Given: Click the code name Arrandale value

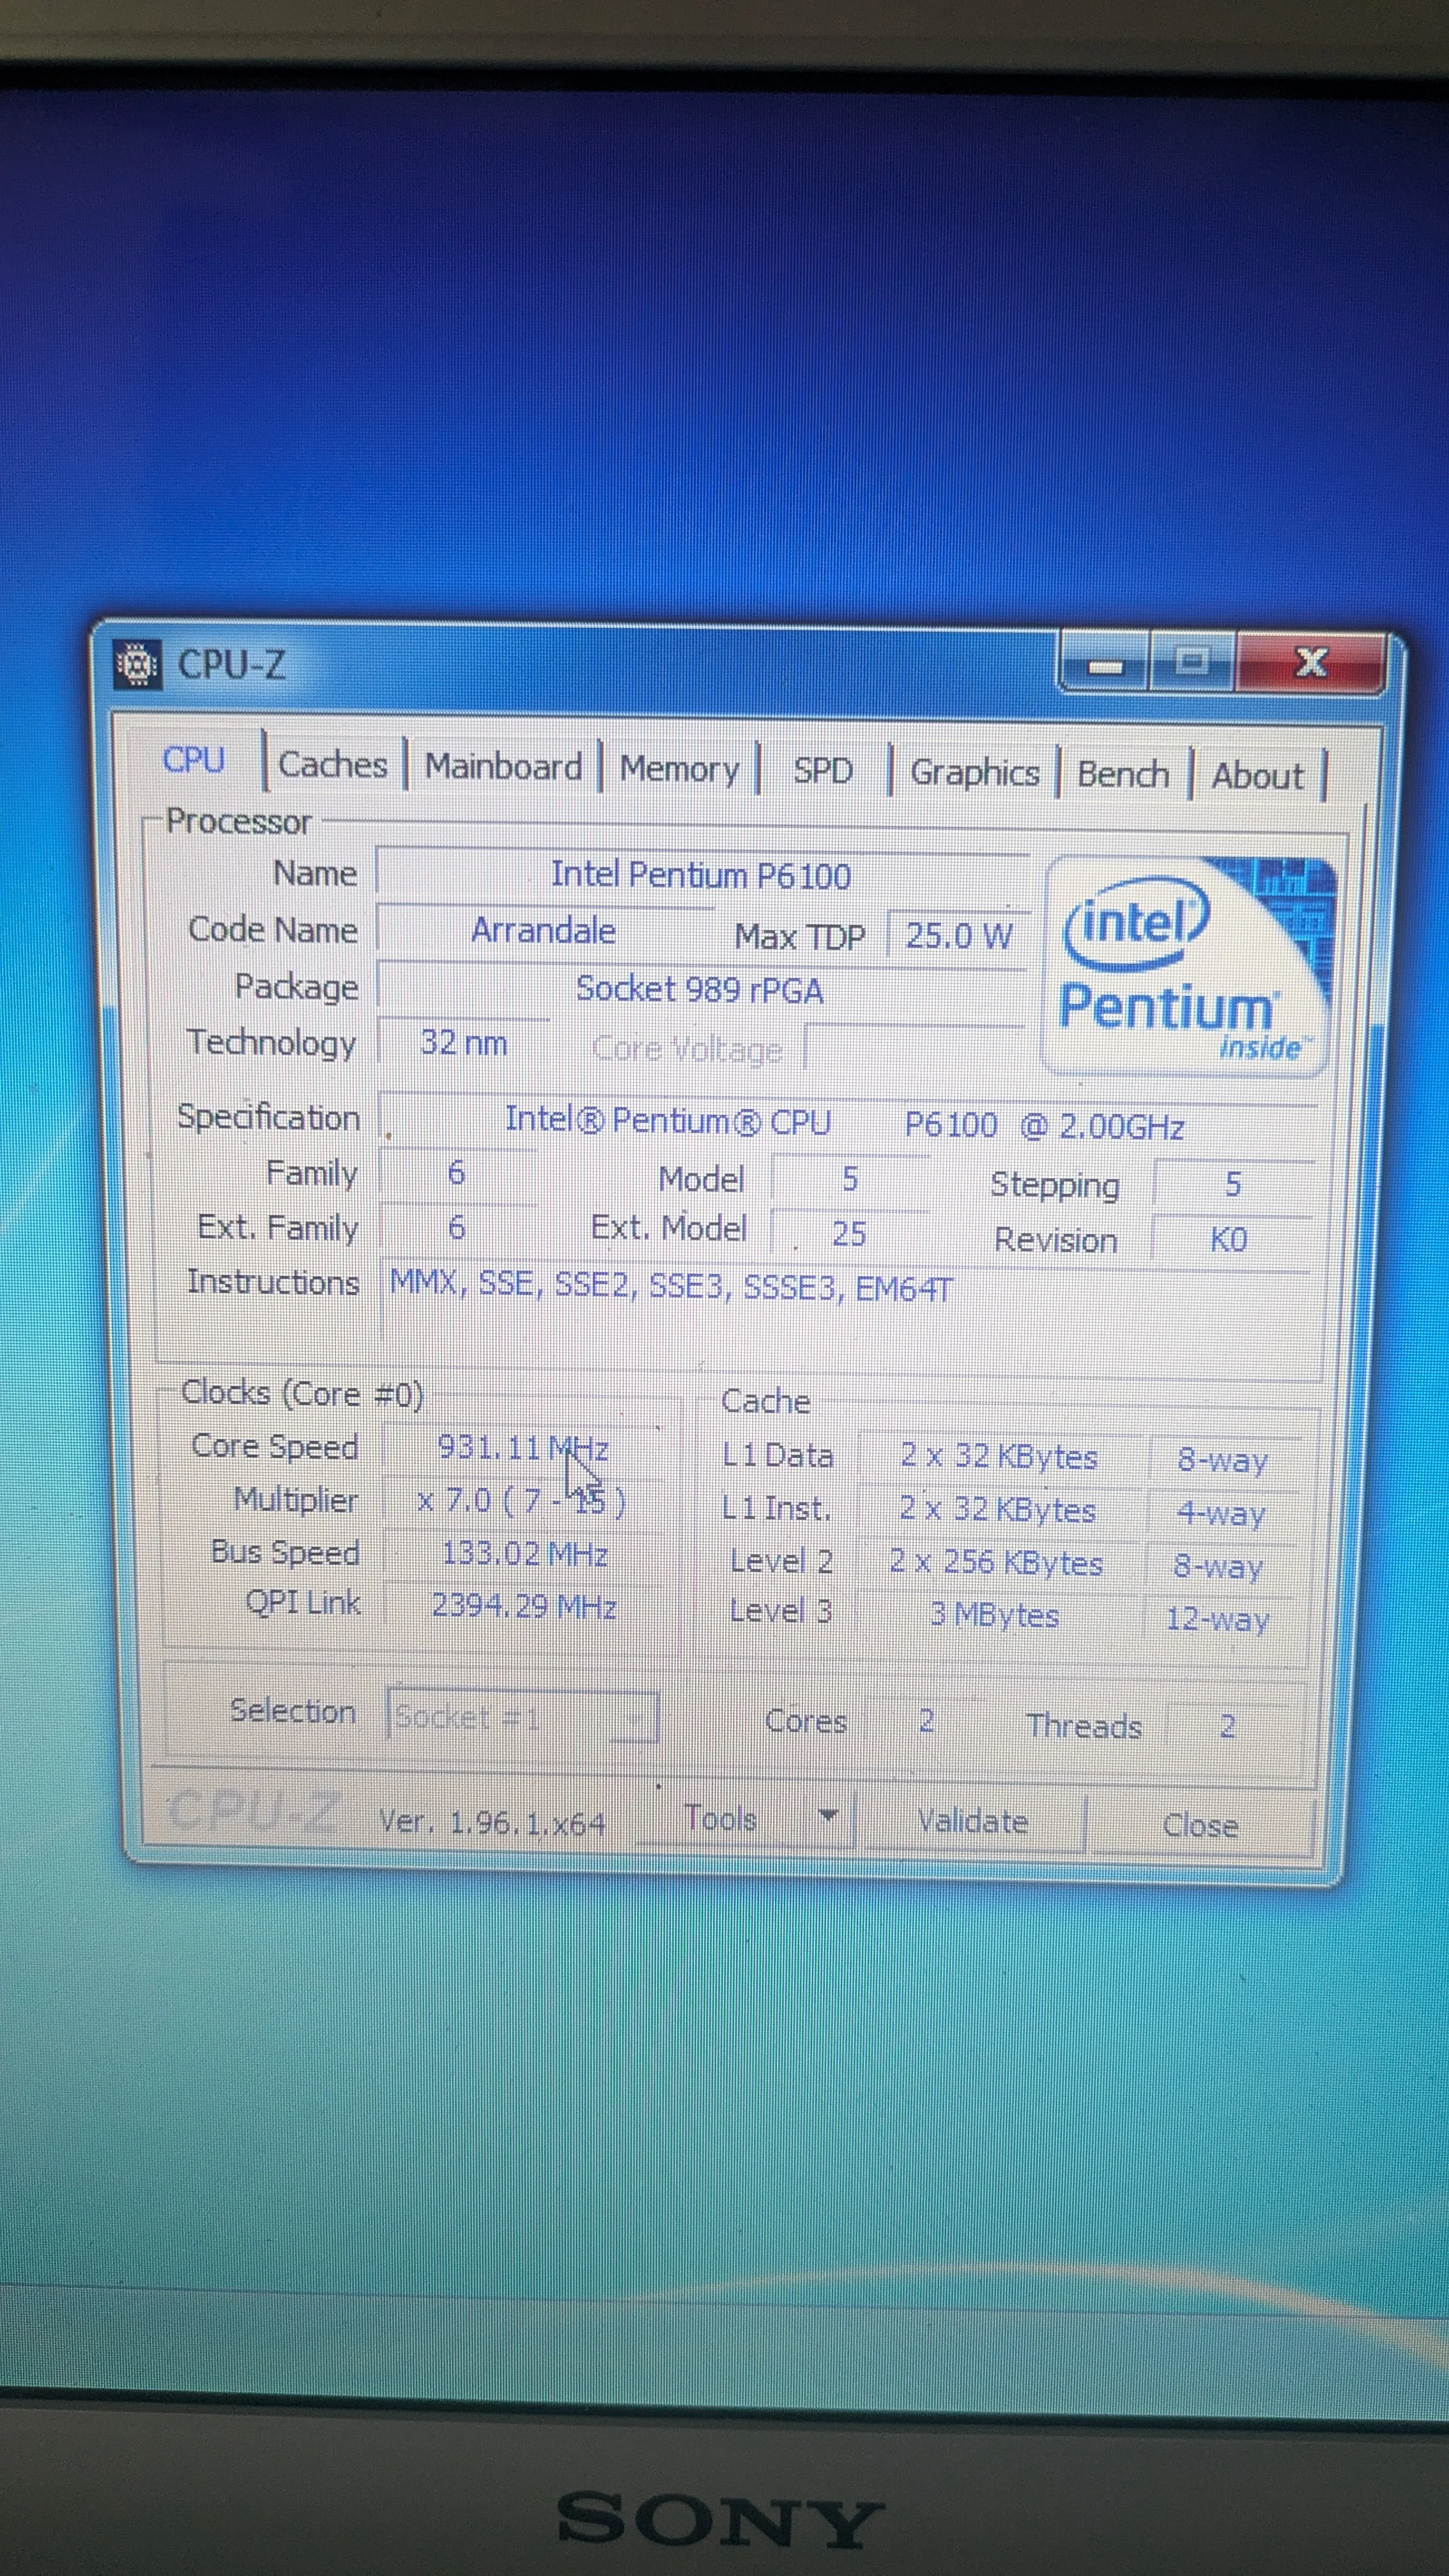Looking at the screenshot, I should [544, 931].
